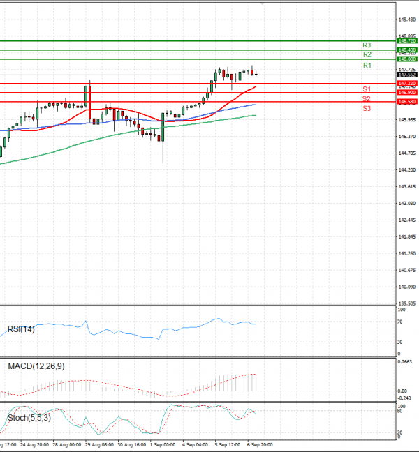Select the S2 support label
The height and width of the screenshot is (452, 419).
pos(366,99)
